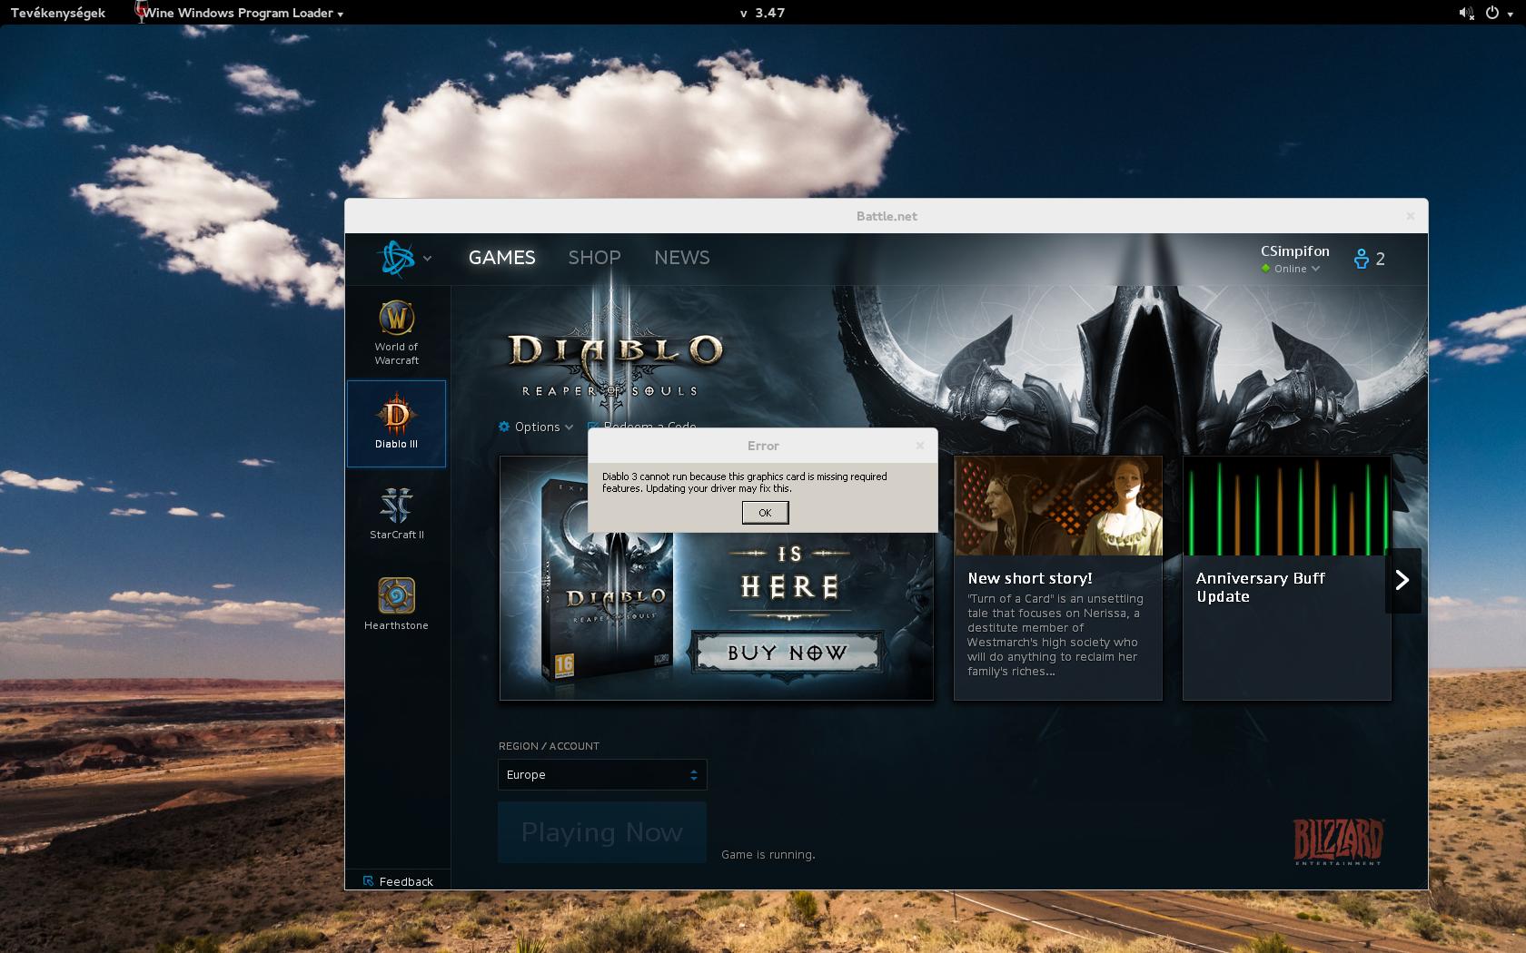The image size is (1526, 953).
Task: Click the Redeem a Code link
Action: tap(643, 425)
